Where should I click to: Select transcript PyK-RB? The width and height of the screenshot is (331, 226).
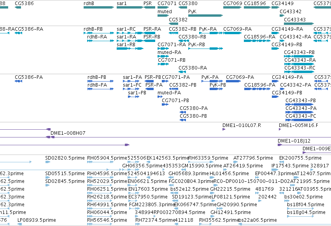(x=196, y=45)
